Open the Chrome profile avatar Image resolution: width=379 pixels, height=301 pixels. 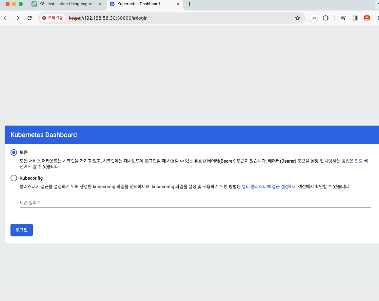(x=367, y=18)
